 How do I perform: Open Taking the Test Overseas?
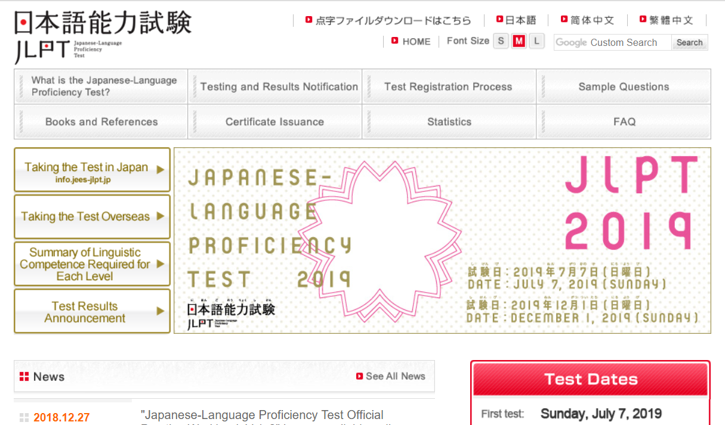point(92,217)
